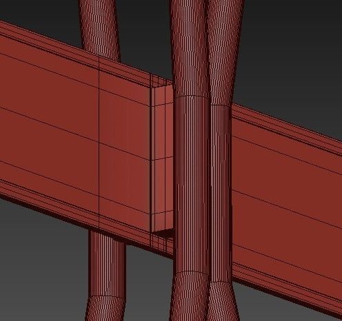
Task: Select the large front center cylinder
Action: (192, 160)
